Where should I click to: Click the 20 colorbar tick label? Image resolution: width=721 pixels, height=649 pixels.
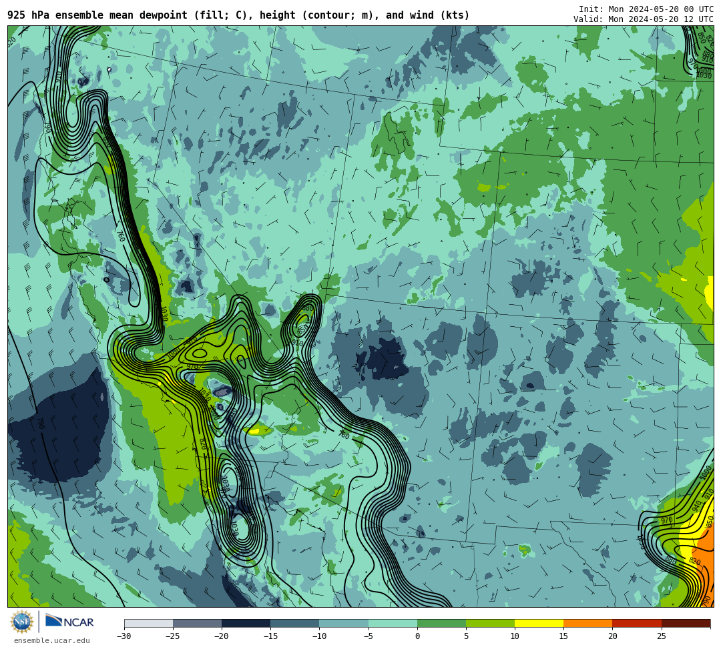pos(612,636)
